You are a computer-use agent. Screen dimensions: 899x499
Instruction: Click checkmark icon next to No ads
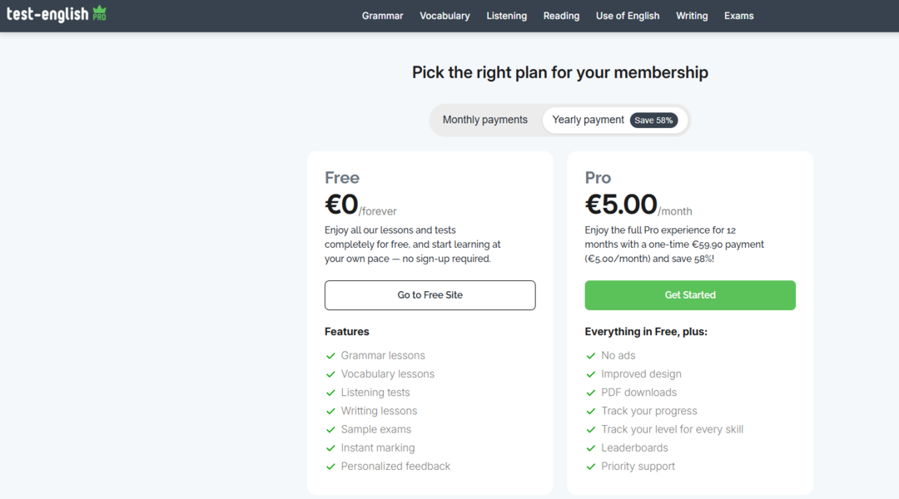pos(591,356)
